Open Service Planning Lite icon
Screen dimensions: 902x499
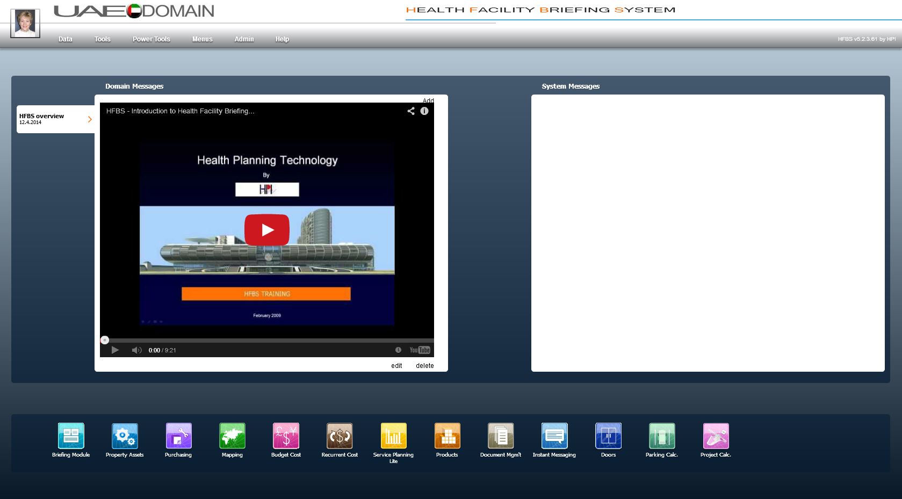click(x=393, y=436)
